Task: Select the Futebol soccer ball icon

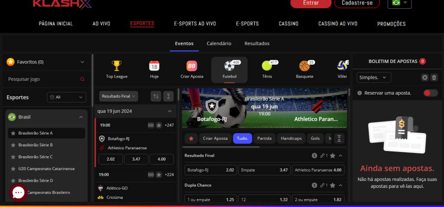Action: 229,66
